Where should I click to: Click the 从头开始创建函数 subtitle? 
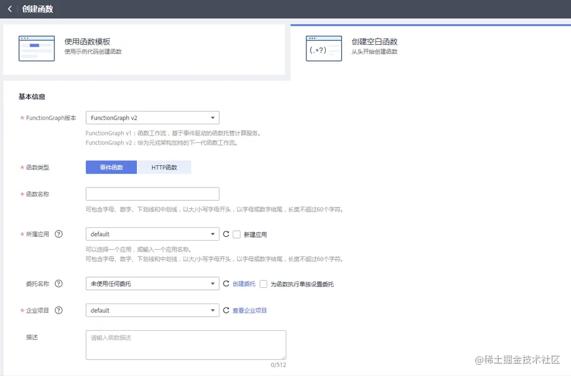374,52
